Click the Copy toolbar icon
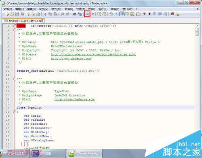 point(50,14)
